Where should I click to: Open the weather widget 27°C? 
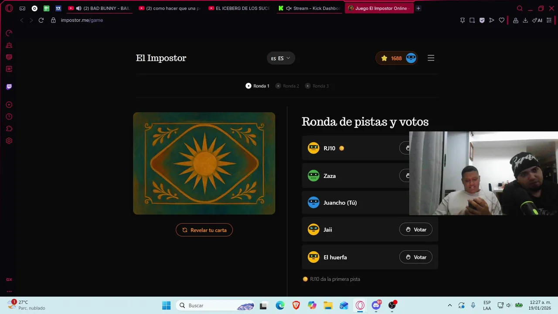[26, 305]
